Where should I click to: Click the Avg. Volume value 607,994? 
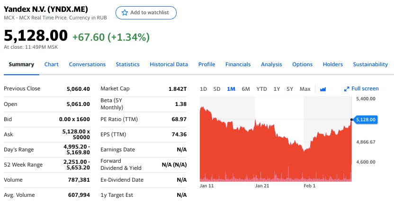point(79,195)
